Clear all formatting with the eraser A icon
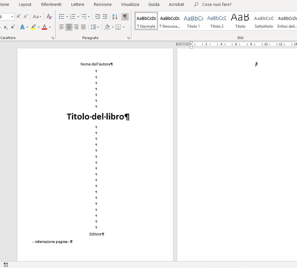The width and height of the screenshot is (297, 268). 49,16
